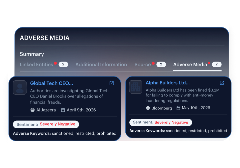The width and height of the screenshot is (240, 168).
Task: Click the Summary heading
Action: pos(32,54)
